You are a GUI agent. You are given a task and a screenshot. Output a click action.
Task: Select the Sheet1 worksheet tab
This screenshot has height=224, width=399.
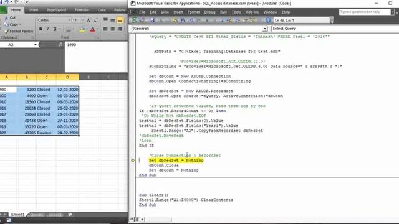tap(17, 215)
